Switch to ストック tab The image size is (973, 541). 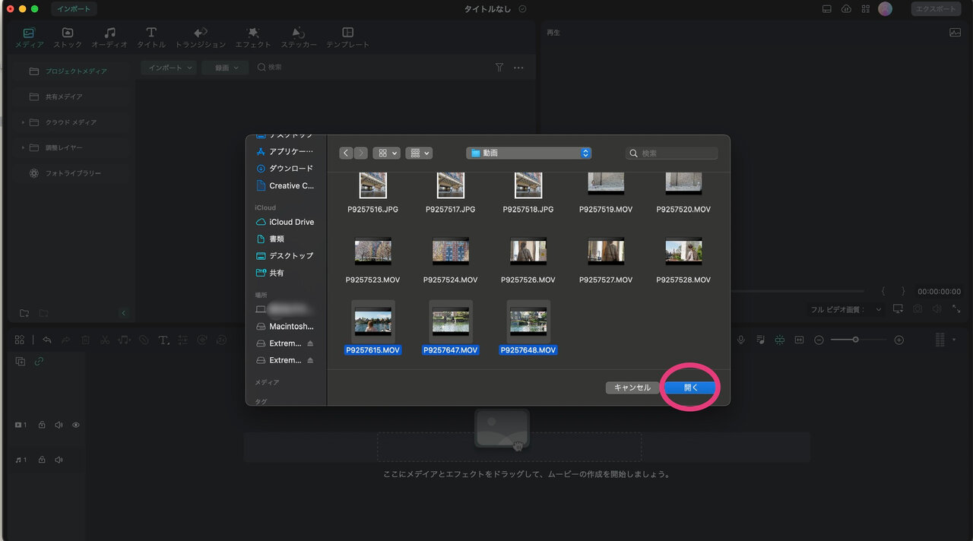click(x=68, y=37)
